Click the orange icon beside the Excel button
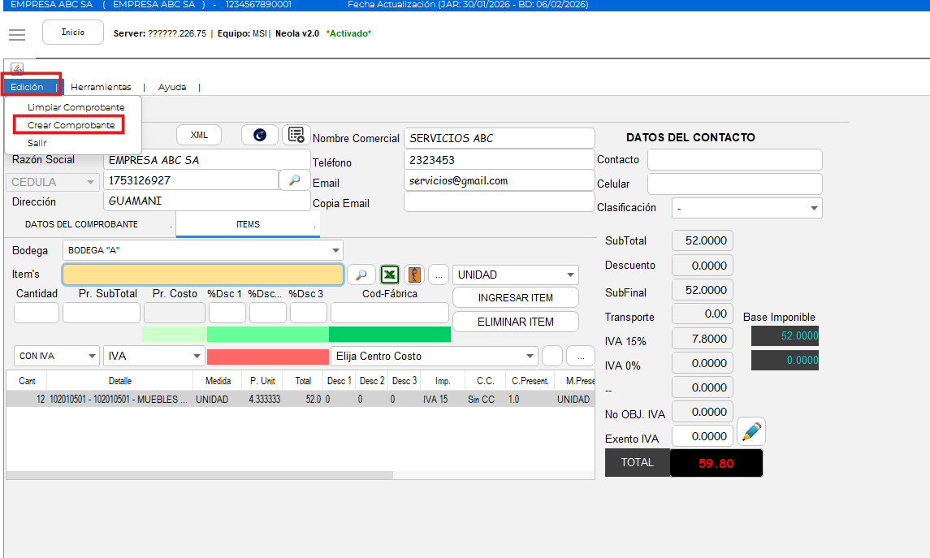 click(x=414, y=275)
